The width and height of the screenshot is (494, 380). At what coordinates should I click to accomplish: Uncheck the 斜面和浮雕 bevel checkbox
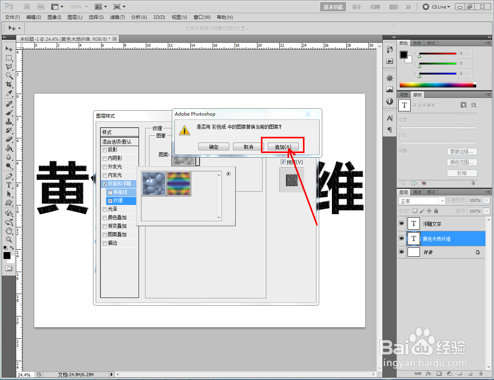105,184
